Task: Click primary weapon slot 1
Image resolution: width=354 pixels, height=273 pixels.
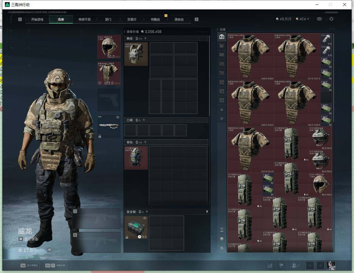Action: point(96,219)
